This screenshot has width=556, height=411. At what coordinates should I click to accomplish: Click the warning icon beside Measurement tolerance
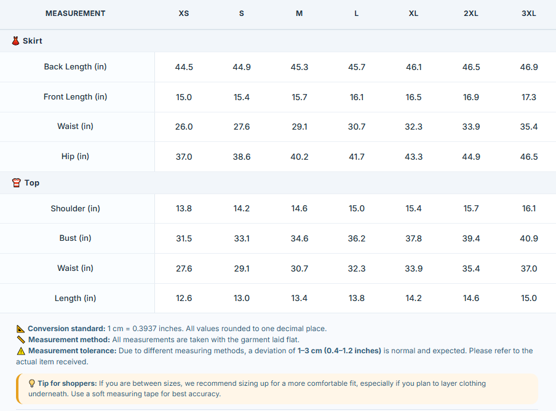click(21, 351)
